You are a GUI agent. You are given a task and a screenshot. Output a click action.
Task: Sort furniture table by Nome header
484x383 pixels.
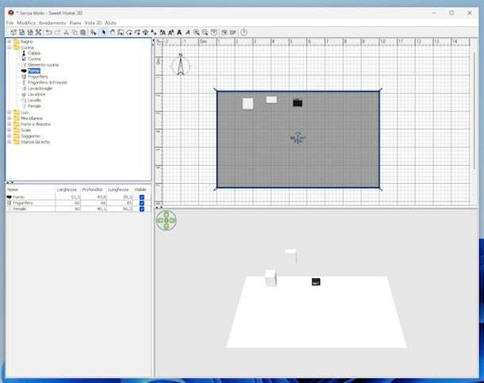(31, 190)
